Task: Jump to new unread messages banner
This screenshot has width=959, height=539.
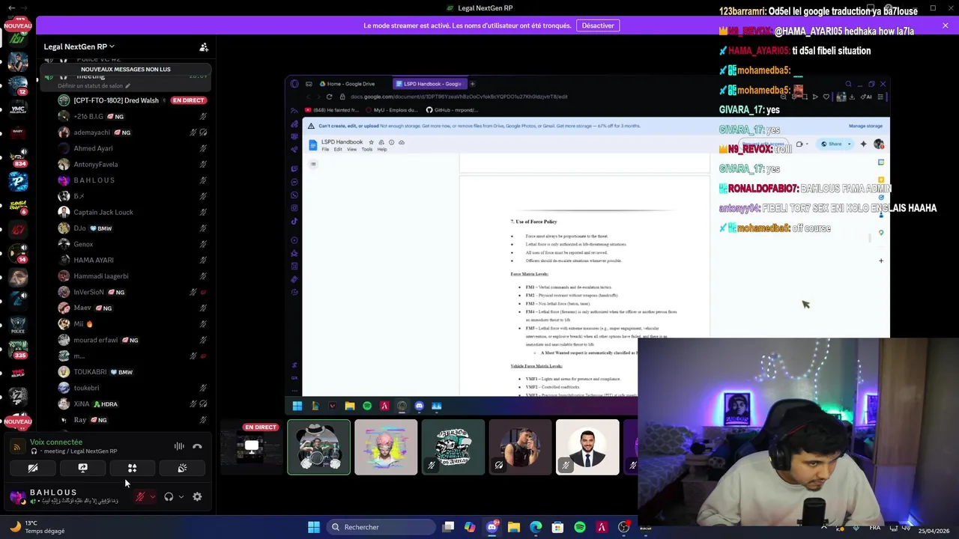Action: 126,69
